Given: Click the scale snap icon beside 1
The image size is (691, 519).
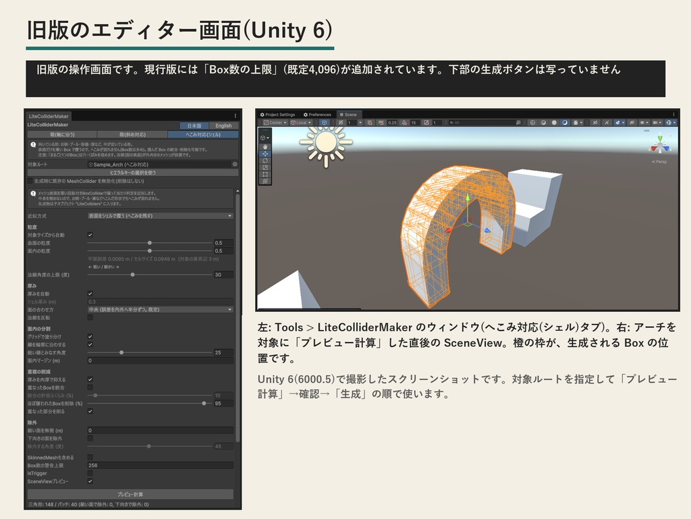Looking at the screenshot, I should (x=426, y=122).
